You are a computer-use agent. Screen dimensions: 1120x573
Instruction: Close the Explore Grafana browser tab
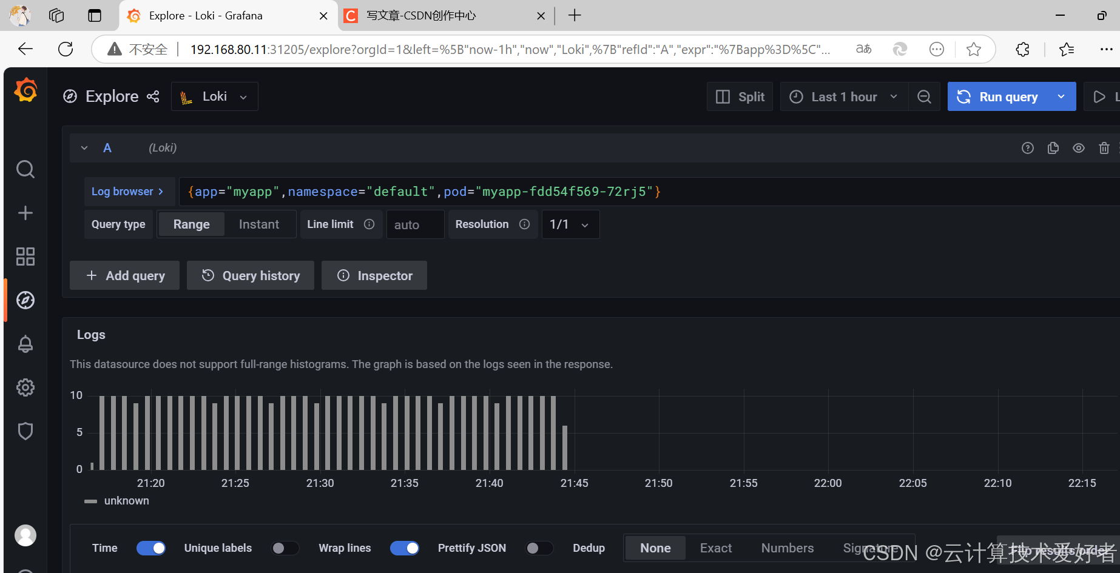(324, 16)
